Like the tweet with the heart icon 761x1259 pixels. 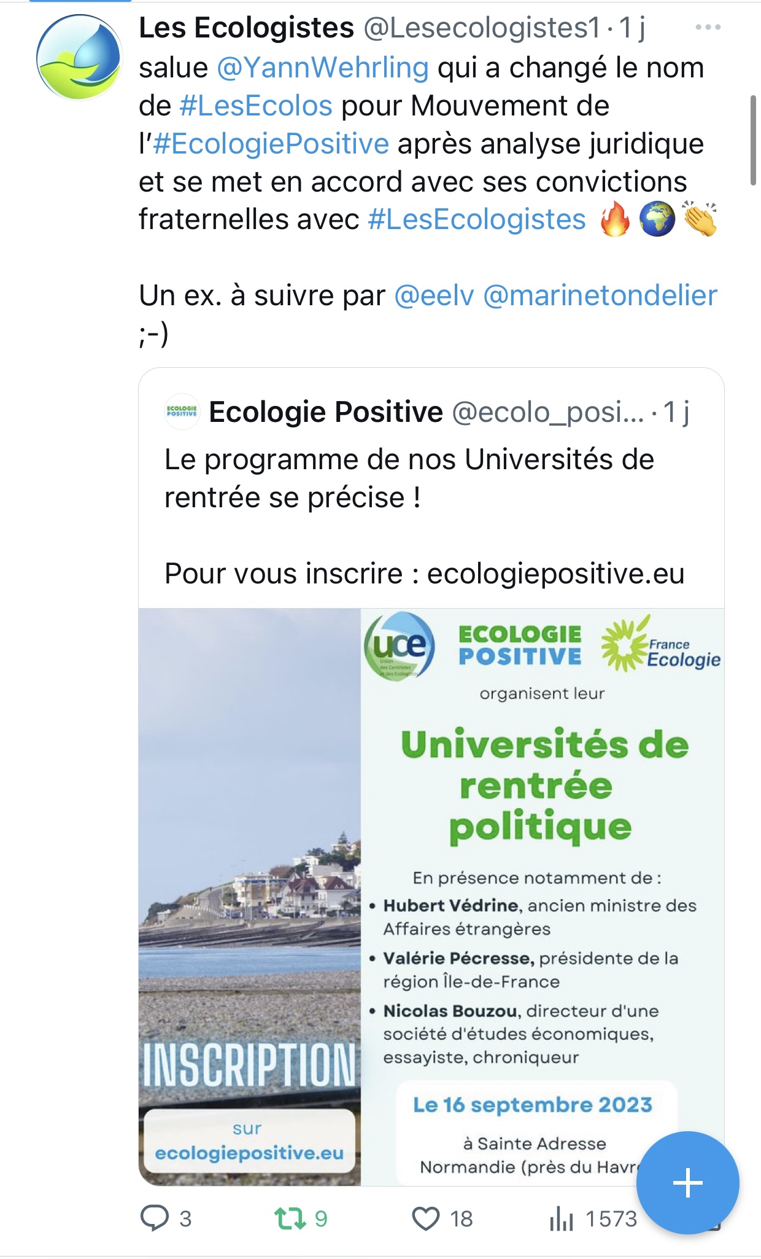click(x=425, y=1218)
